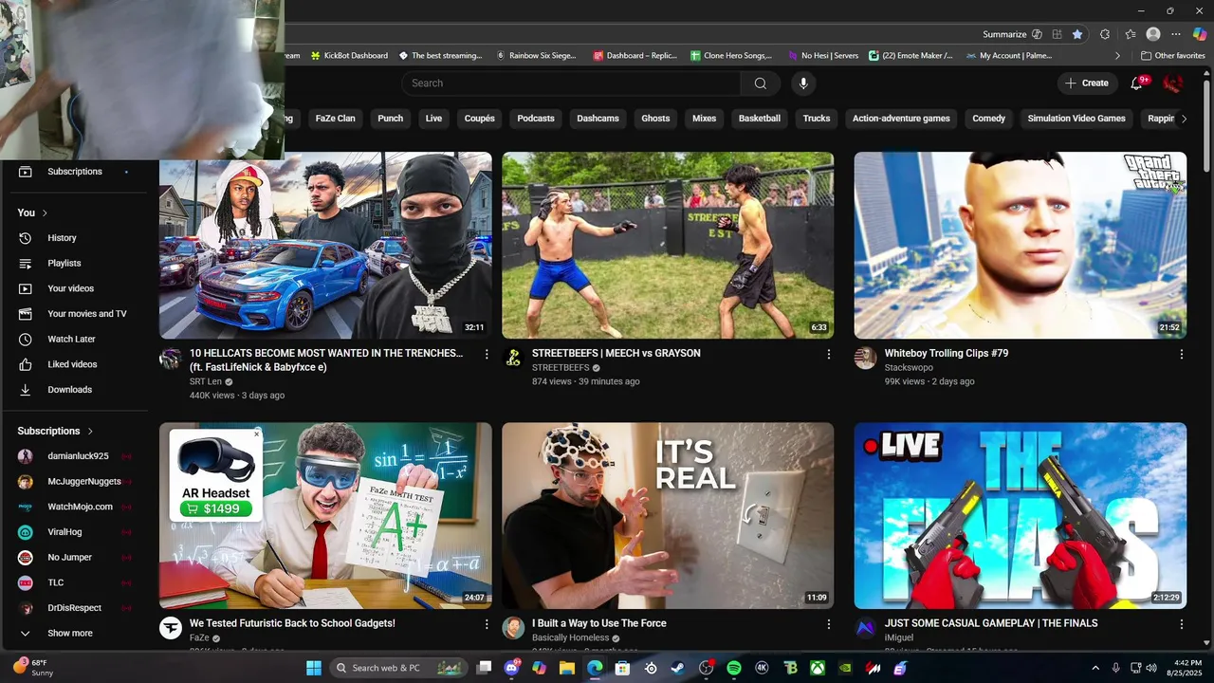Open the Edge profile icon
The image size is (1214, 683).
pyautogui.click(x=1153, y=34)
